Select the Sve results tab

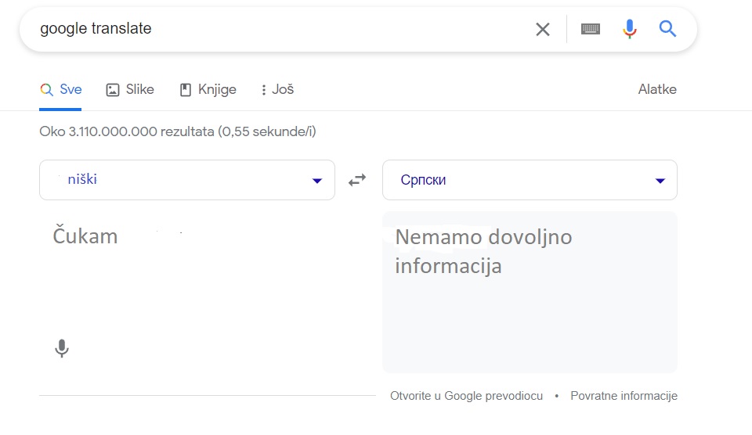(x=60, y=90)
